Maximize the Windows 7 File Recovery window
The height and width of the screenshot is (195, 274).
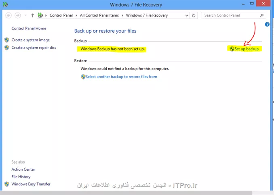point(252,4)
